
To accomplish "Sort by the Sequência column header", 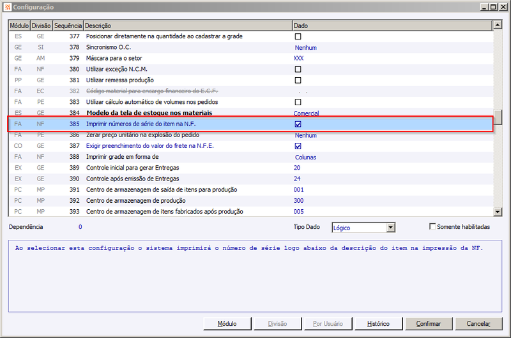I will coord(68,26).
